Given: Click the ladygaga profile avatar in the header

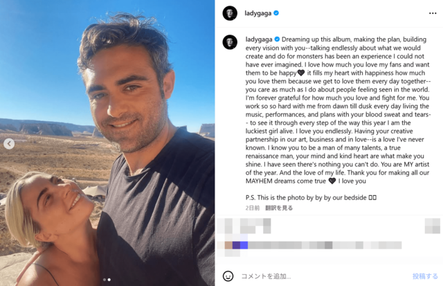Looking at the screenshot, I should [x=230, y=13].
